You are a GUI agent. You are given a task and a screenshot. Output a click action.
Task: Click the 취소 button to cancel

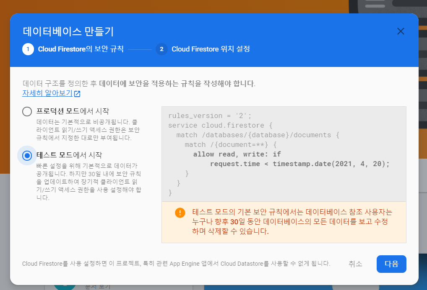pos(355,264)
